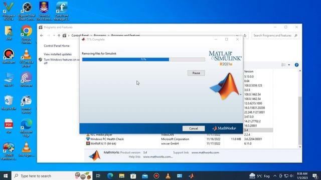Image resolution: width=321 pixels, height=180 pixels.
Task: Click version 108.0.5359.125 cell
Action: (x=253, y=85)
